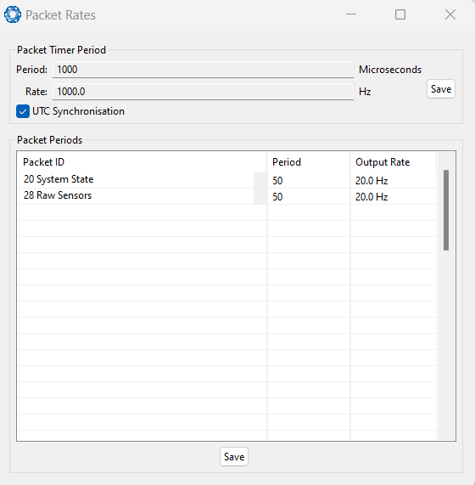
Task: Toggle the UTC Synchronisation checkbox
Action: [23, 111]
